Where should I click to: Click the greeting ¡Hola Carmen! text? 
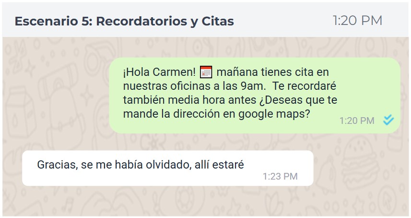point(159,72)
